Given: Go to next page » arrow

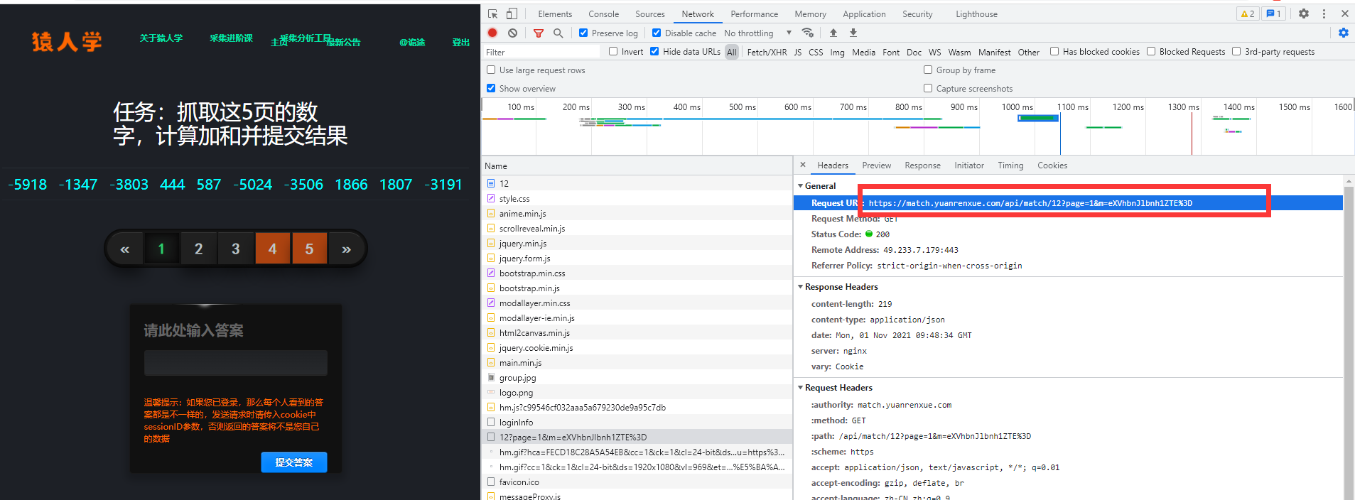Looking at the screenshot, I should tap(346, 249).
